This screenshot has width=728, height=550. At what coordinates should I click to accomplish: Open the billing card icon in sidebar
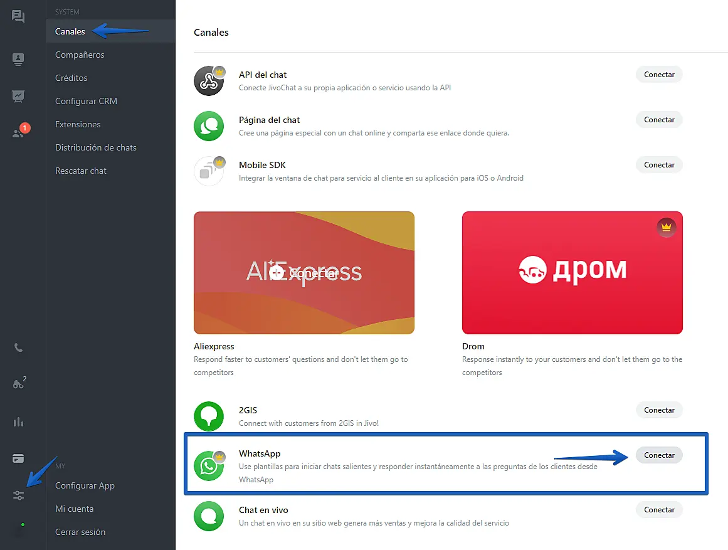click(x=18, y=458)
